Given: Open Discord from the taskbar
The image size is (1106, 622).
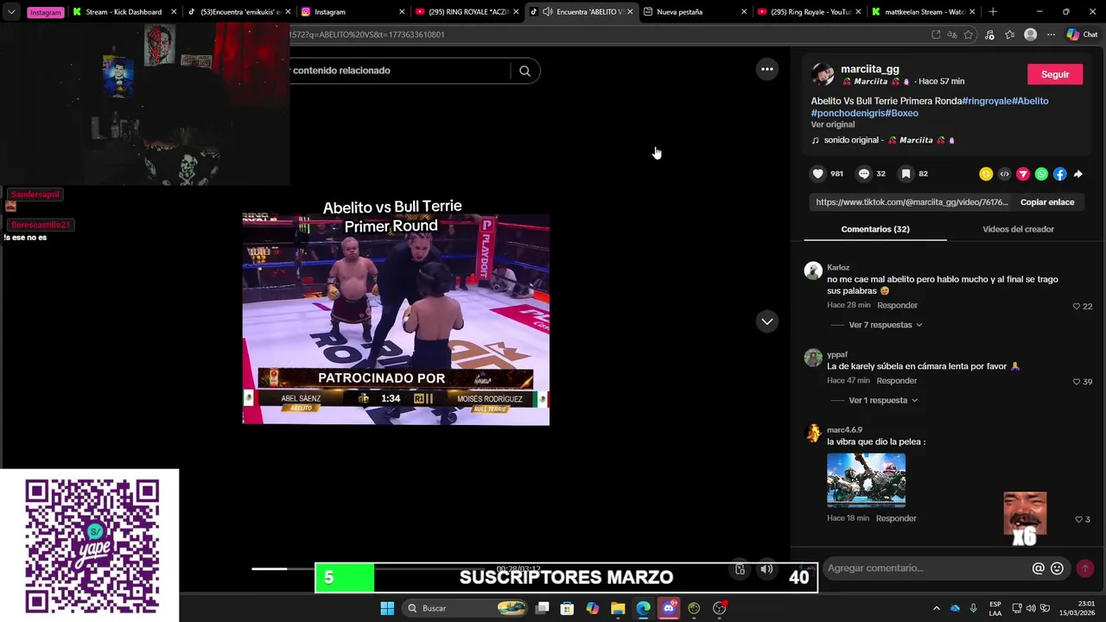Looking at the screenshot, I should click(x=668, y=608).
